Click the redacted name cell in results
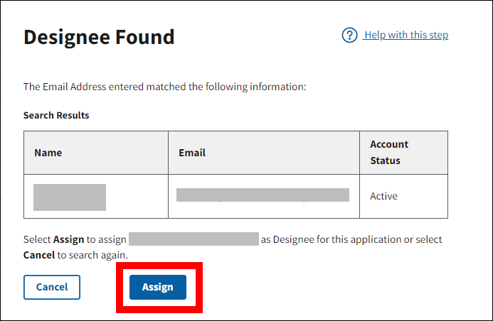Image resolution: width=493 pixels, height=321 pixels. click(x=70, y=197)
